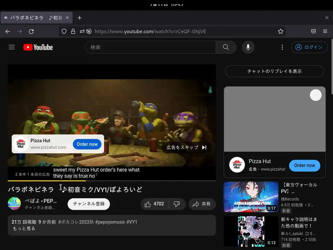
Task: Select the address bar URL
Action: [x=150, y=32]
